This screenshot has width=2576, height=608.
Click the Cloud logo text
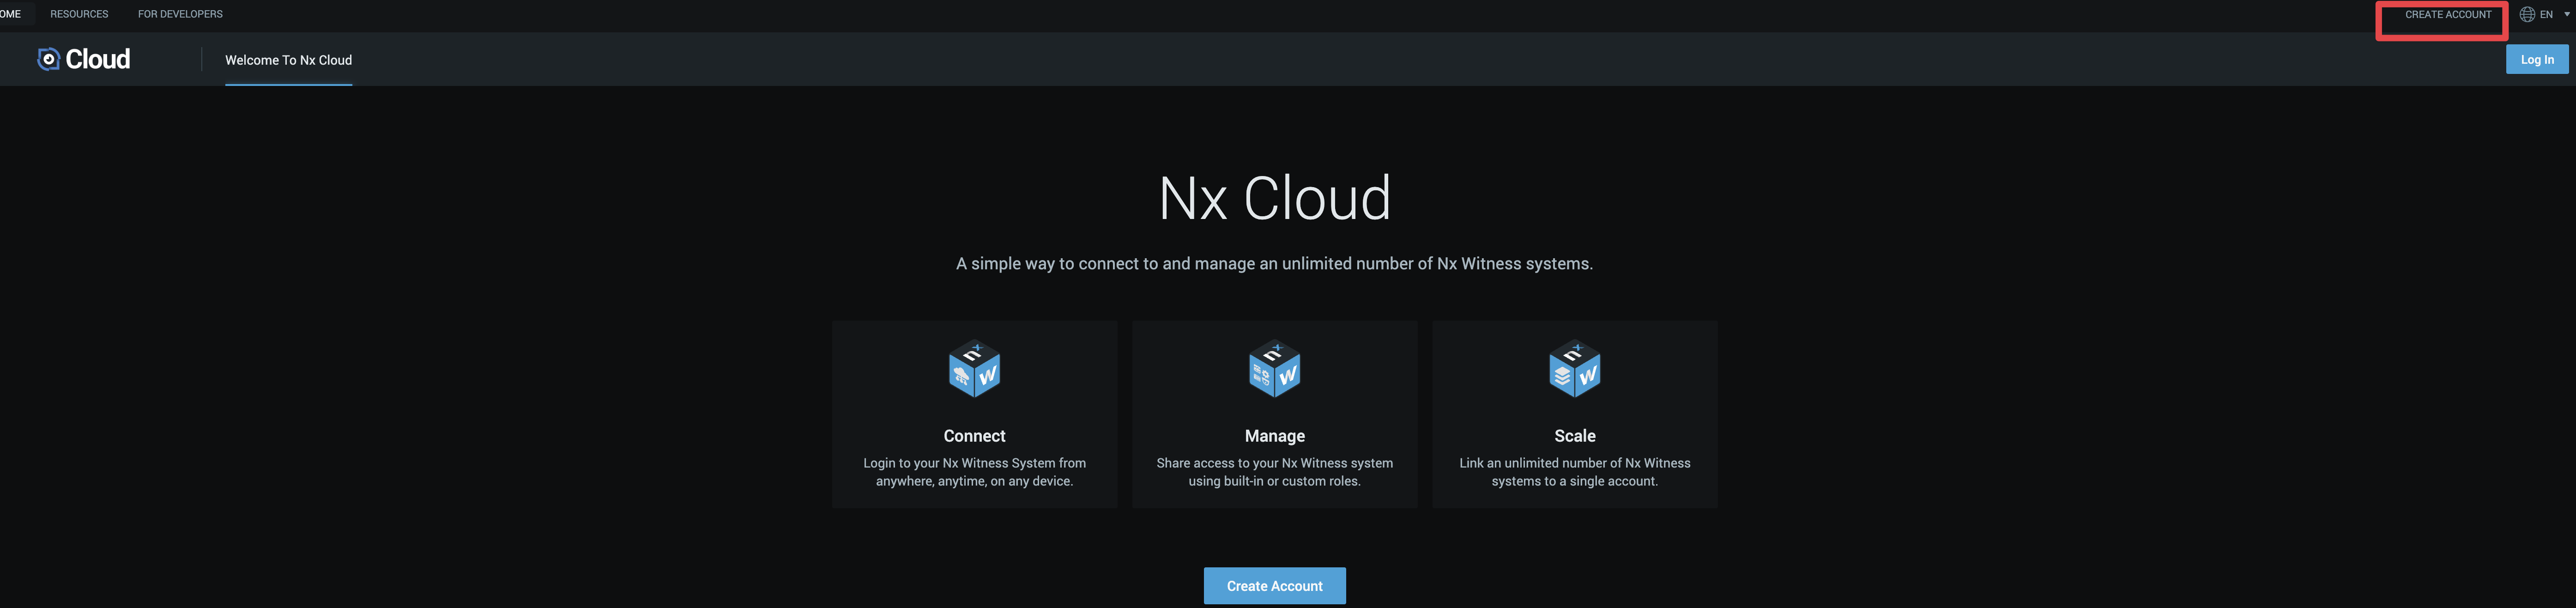[x=98, y=60]
